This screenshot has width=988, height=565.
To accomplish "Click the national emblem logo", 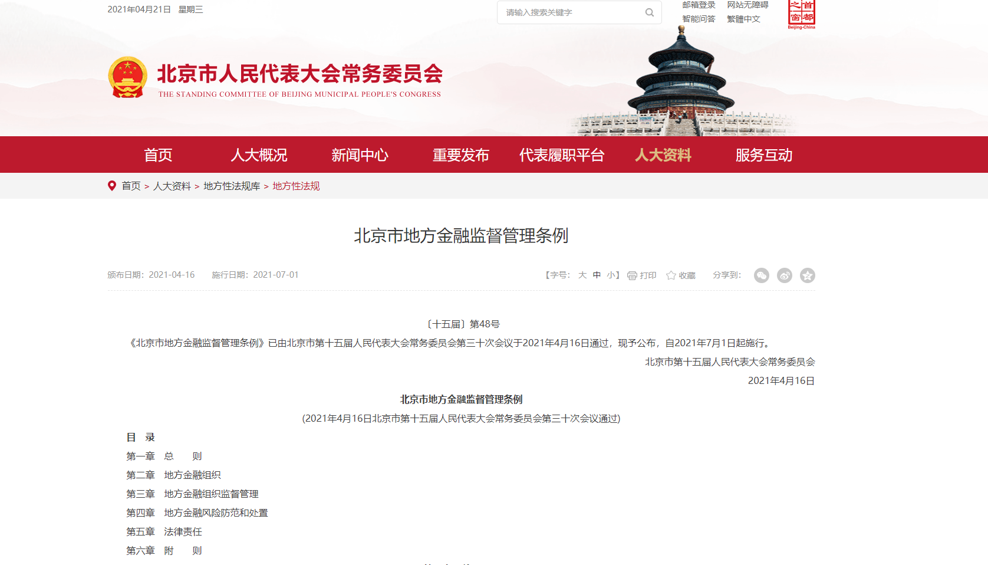I will click(x=127, y=77).
